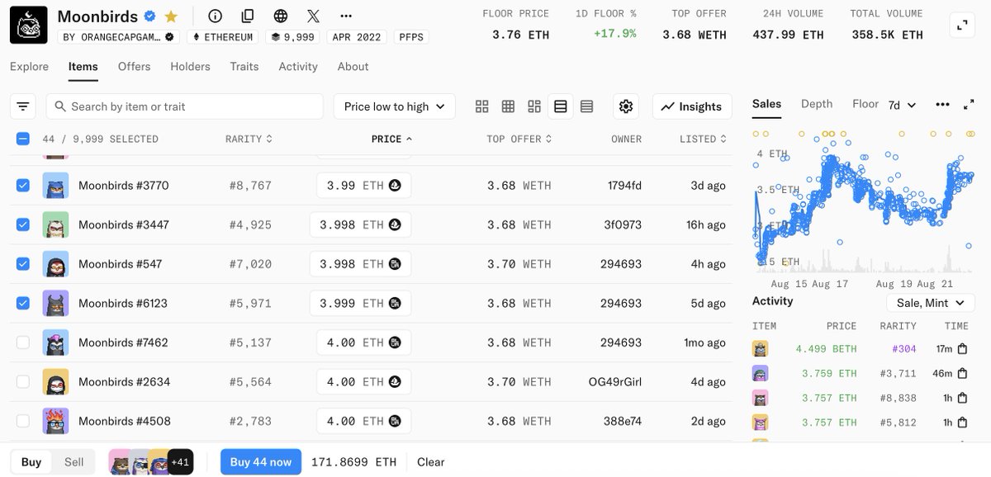Uncheck Moonbirds #547

pos(23,264)
